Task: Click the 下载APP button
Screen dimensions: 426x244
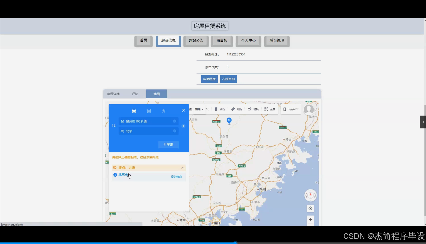Action: [x=291, y=109]
